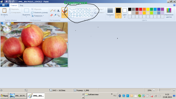Choose the down arrow shape
176x99 pixels.
click(71, 15)
